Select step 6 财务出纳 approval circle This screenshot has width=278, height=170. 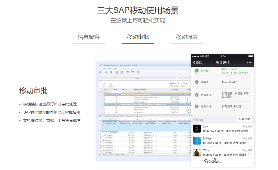click(197, 106)
